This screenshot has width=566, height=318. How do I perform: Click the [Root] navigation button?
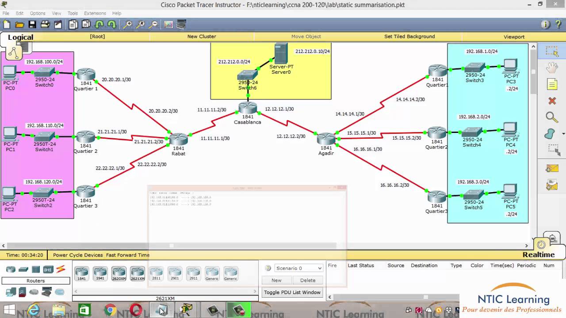97,37
